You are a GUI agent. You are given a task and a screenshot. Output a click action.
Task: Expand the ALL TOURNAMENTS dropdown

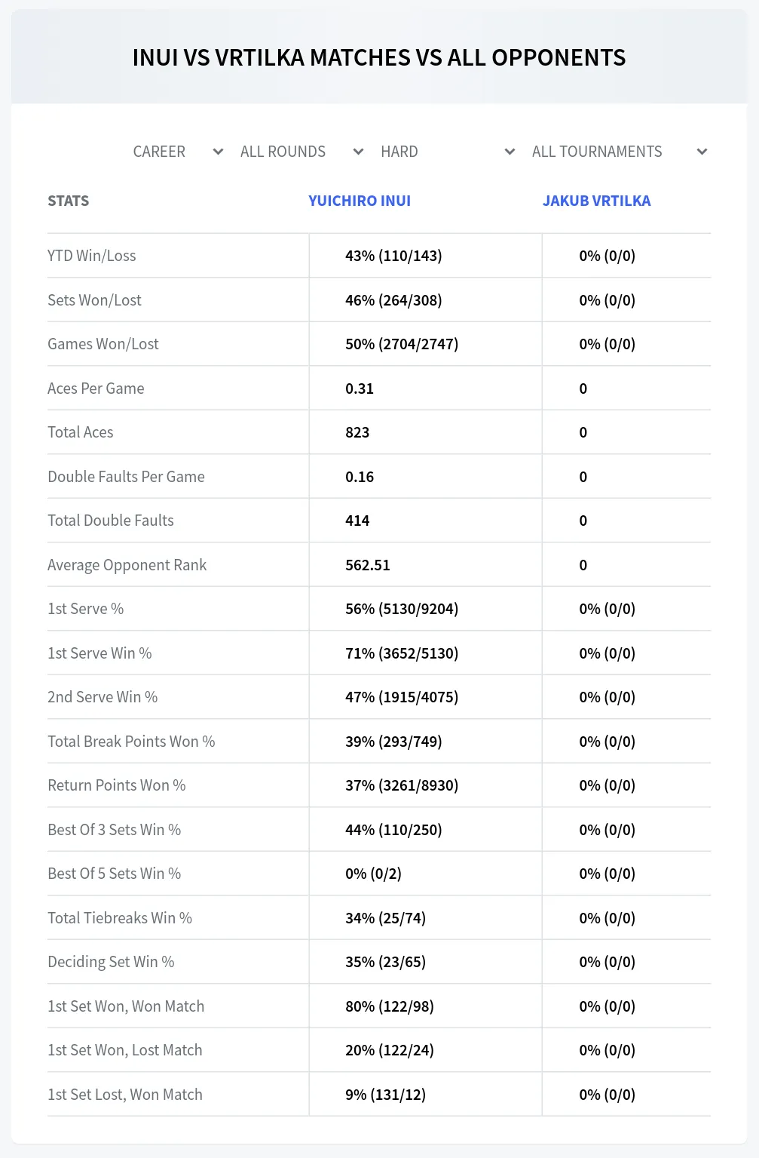tap(619, 152)
